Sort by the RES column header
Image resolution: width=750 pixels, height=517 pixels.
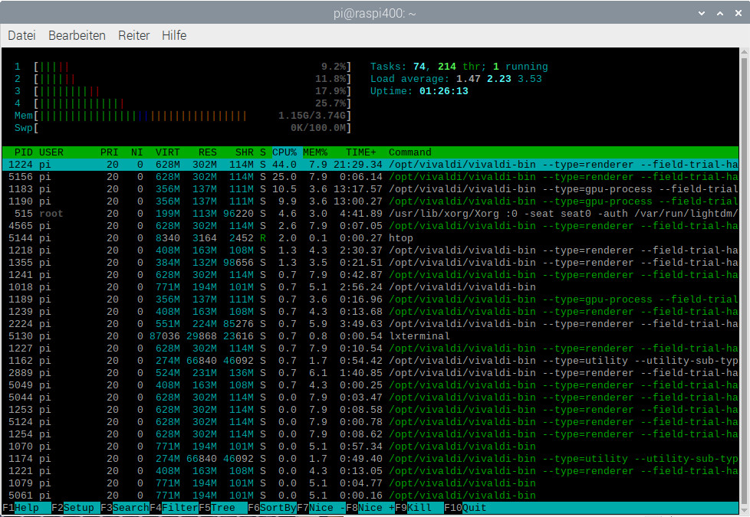tap(208, 152)
